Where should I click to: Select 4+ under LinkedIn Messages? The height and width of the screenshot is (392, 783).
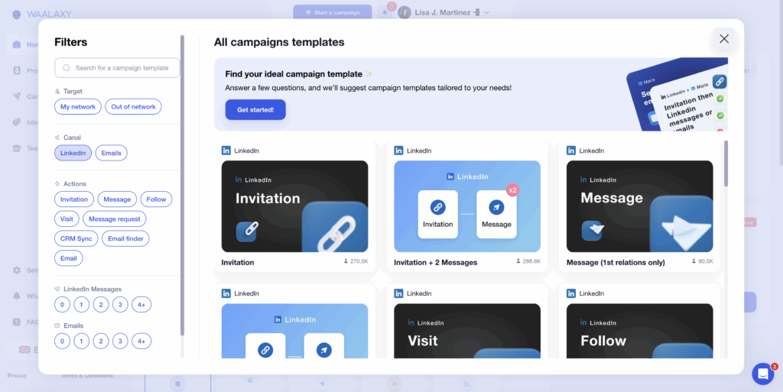coord(141,304)
